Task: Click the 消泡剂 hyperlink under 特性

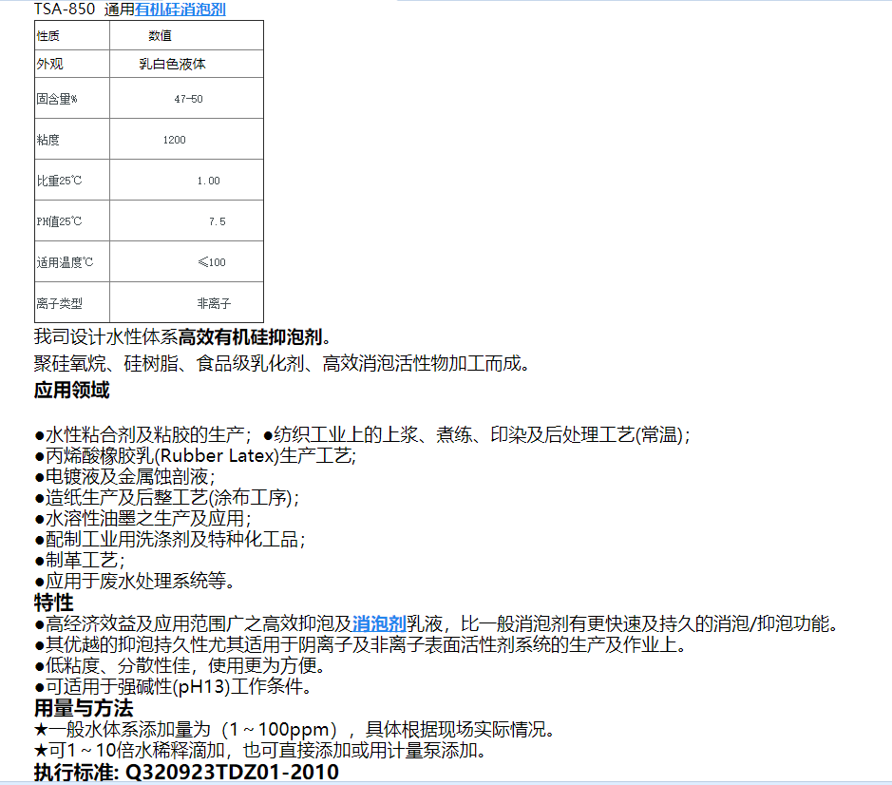Action: (379, 623)
